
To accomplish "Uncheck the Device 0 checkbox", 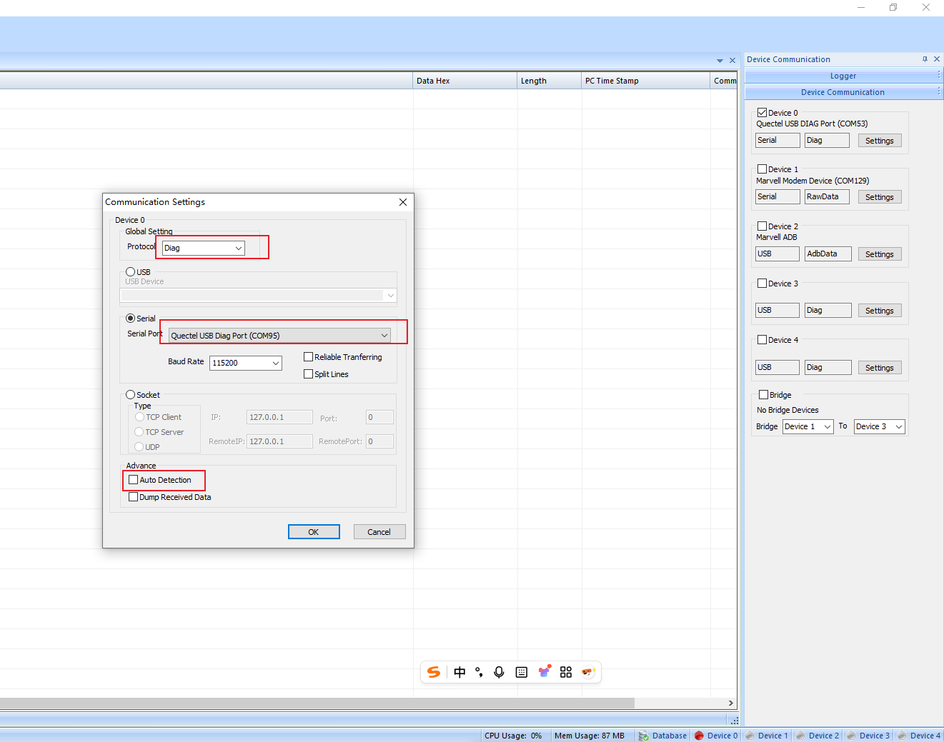I will click(x=762, y=113).
